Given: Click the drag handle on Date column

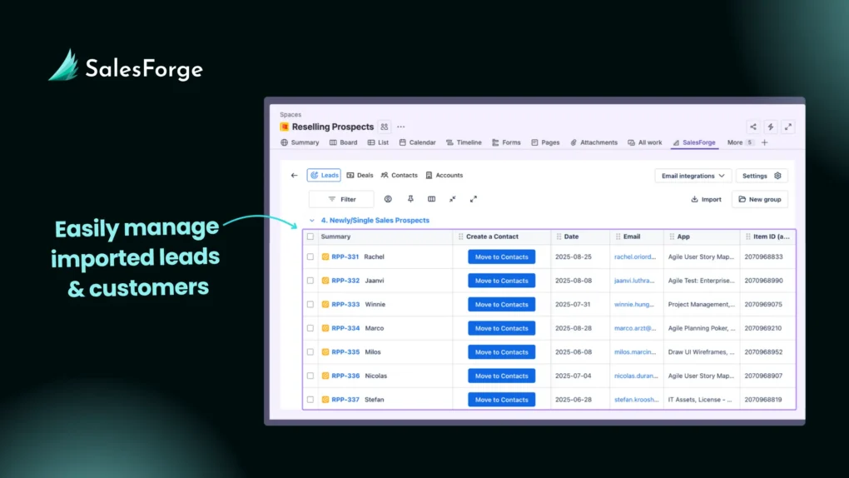Looking at the screenshot, I should pos(559,237).
